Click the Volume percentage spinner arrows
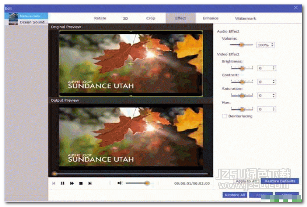 click(x=272, y=45)
